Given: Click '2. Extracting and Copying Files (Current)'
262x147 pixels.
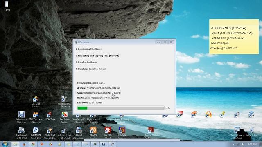Looking at the screenshot, I should (x=97, y=56).
